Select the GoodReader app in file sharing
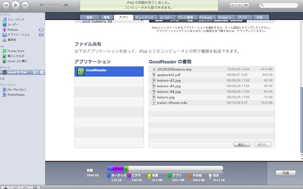The width and height of the screenshot is (303, 189). [x=109, y=72]
